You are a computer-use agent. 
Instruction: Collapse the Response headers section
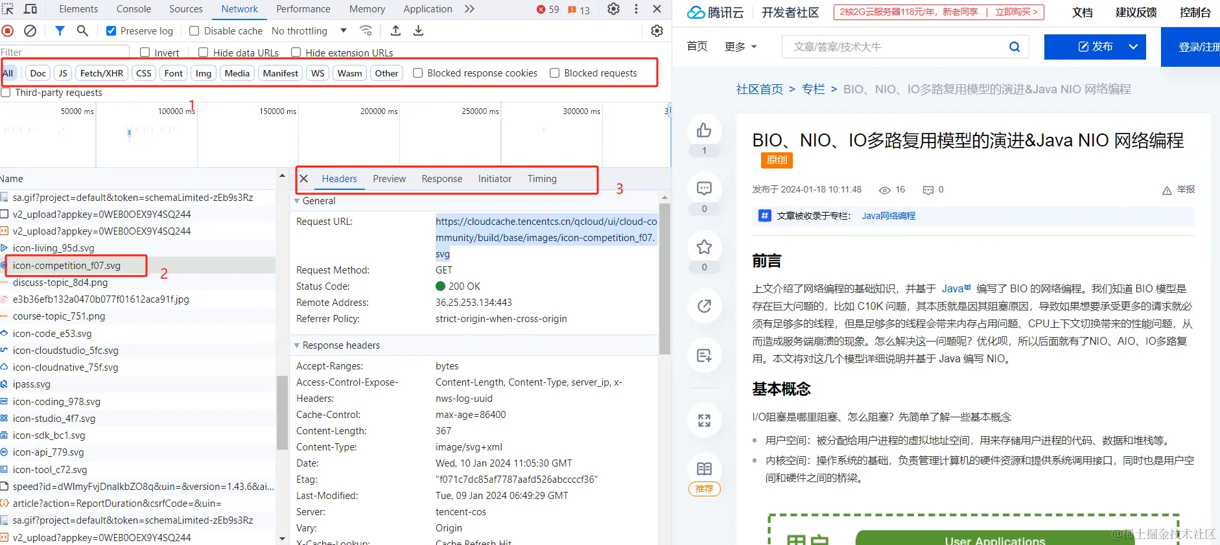tap(297, 345)
